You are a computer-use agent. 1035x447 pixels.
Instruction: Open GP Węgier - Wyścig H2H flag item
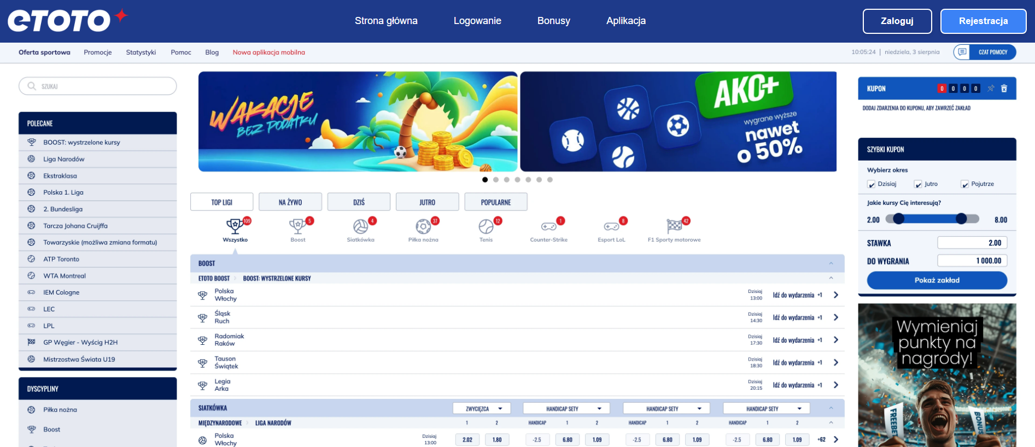point(97,342)
